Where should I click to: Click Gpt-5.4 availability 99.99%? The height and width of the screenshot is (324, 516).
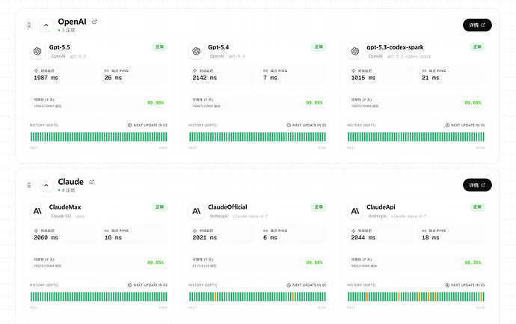[x=314, y=103]
